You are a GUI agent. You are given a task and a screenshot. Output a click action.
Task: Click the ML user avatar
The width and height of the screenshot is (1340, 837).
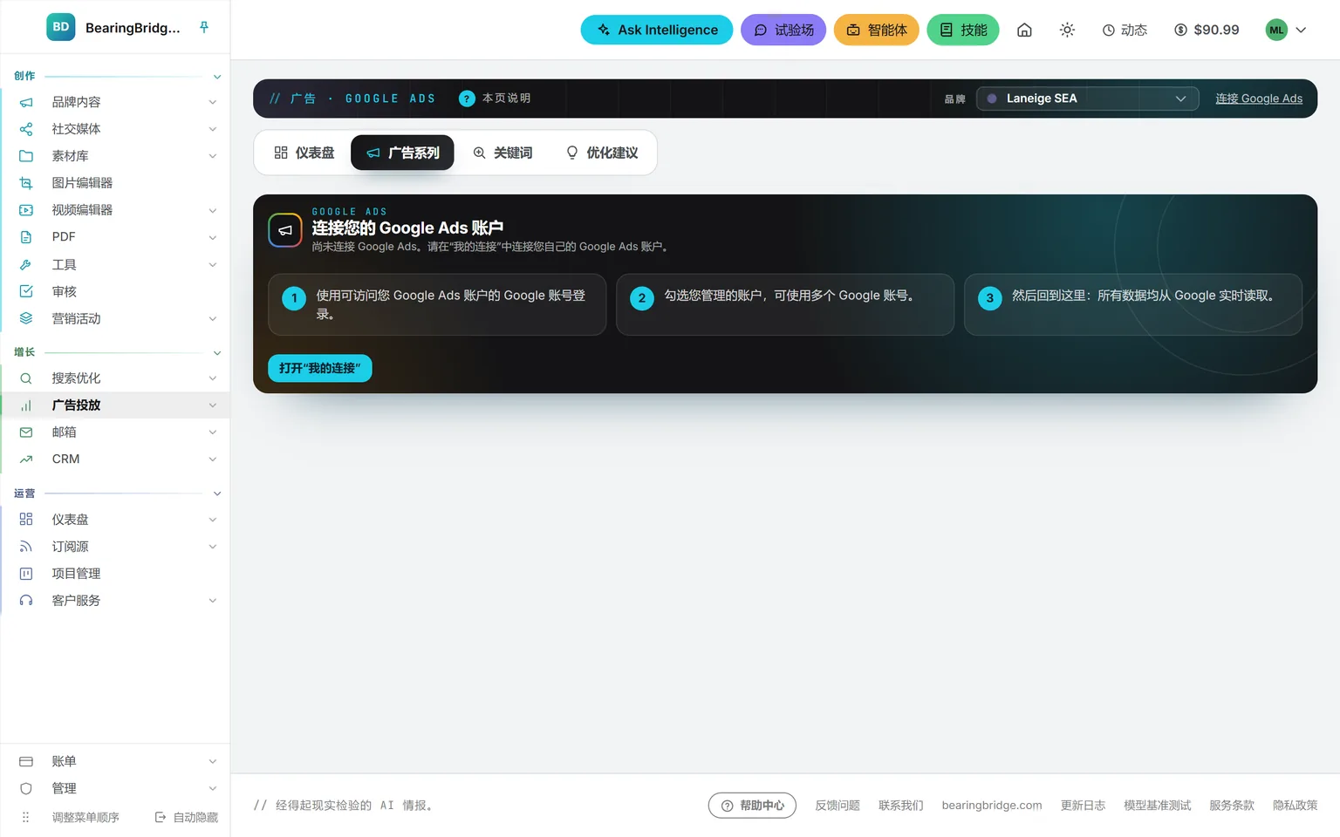(x=1276, y=30)
